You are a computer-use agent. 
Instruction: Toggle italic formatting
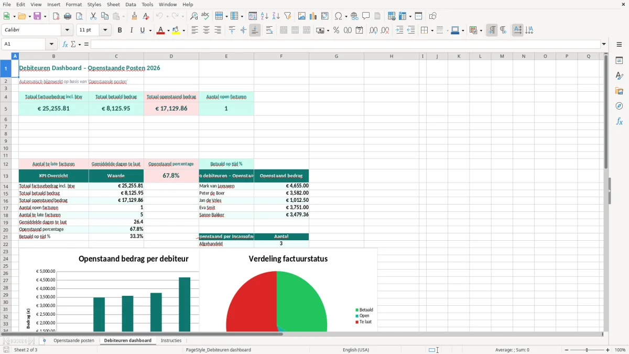tap(131, 30)
